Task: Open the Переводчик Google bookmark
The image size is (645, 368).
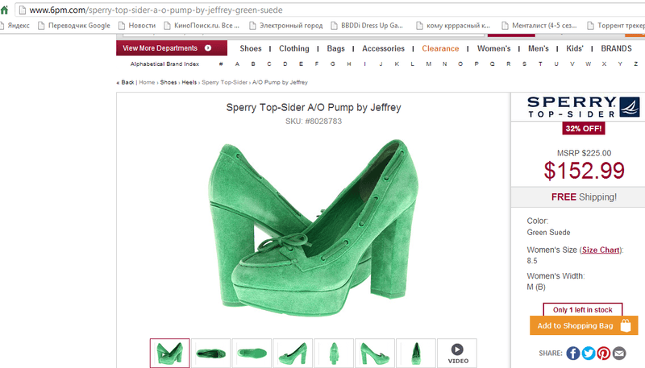Action: pos(73,25)
